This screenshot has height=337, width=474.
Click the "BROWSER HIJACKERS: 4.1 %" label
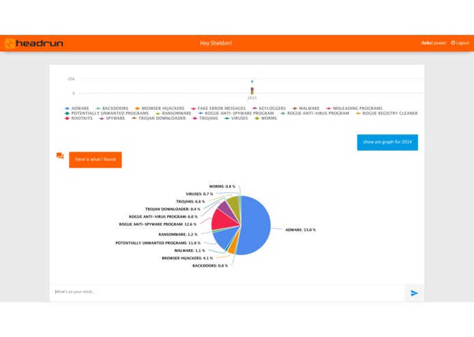[x=188, y=258]
